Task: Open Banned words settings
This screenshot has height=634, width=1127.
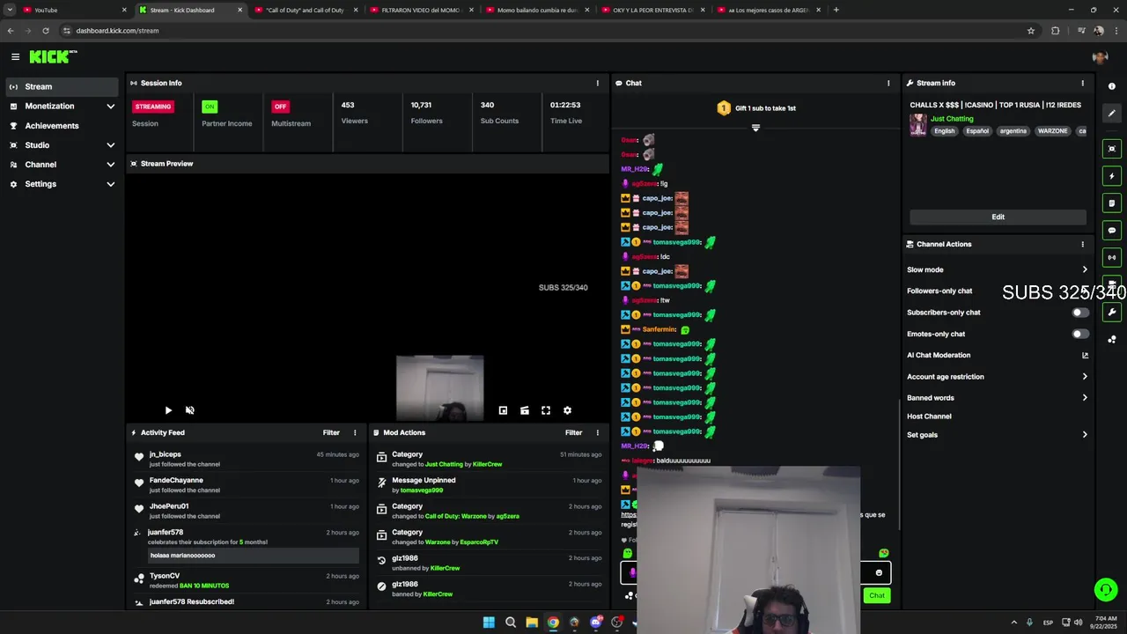Action: tap(998, 398)
